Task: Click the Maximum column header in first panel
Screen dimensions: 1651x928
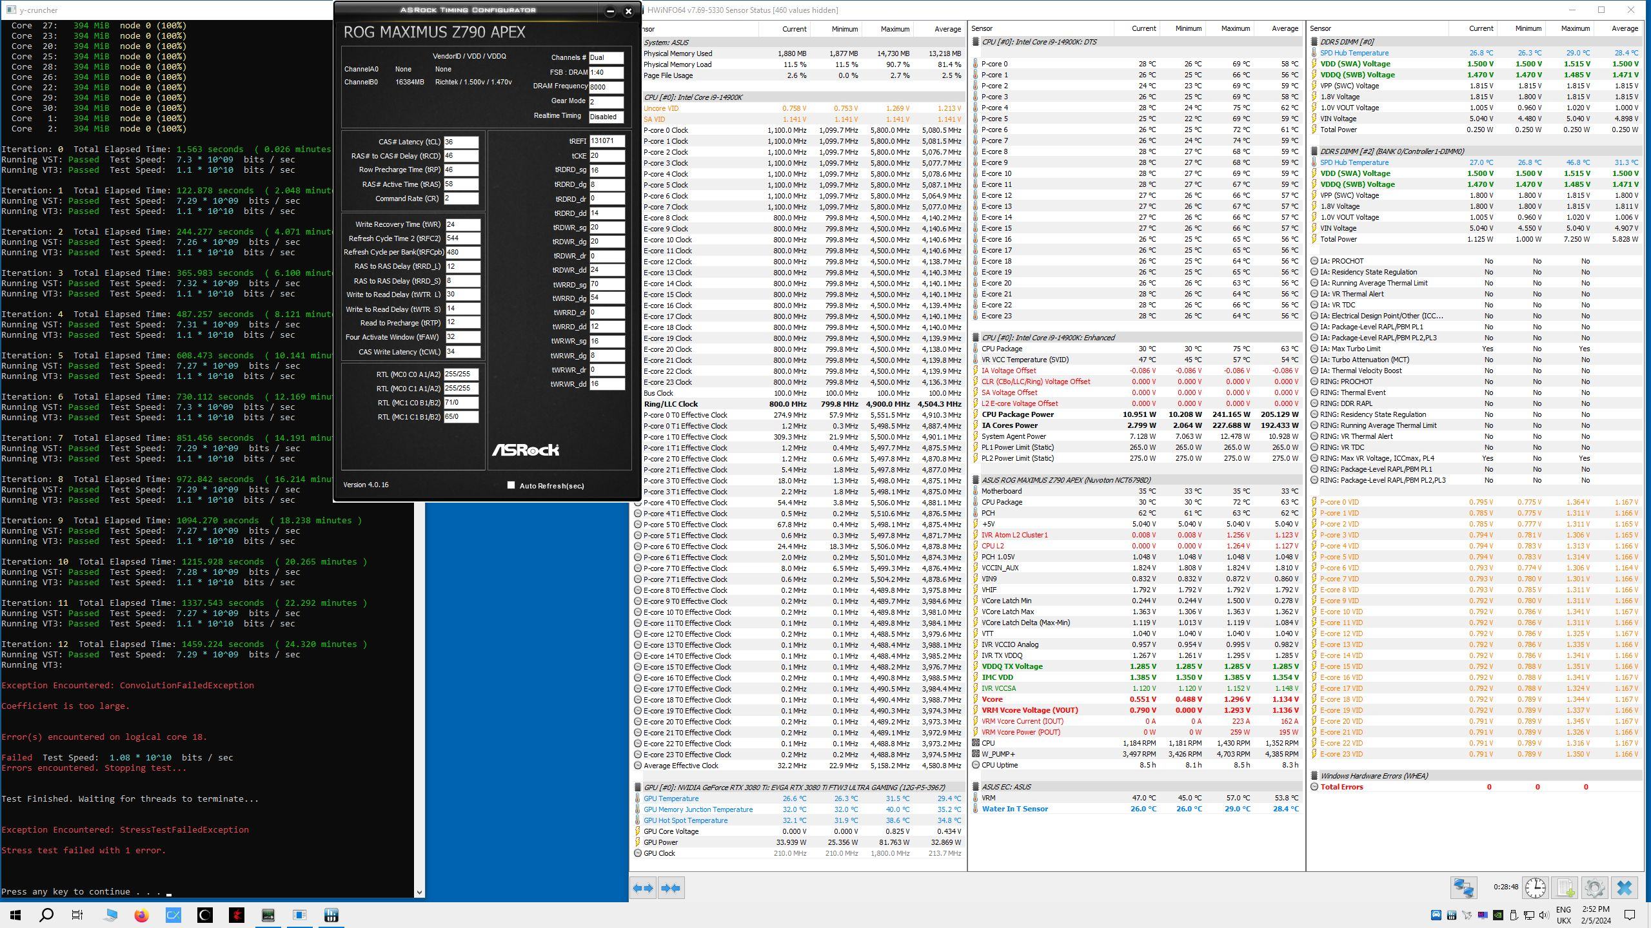Action: point(895,28)
